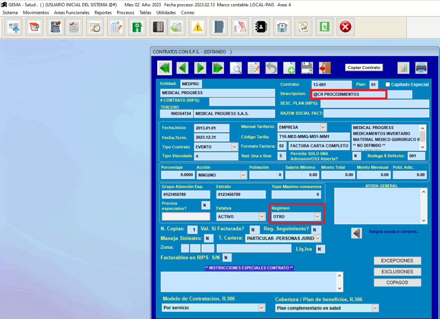Open the spreadsheet with pencil icon
This screenshot has width=440, height=319.
[116, 27]
